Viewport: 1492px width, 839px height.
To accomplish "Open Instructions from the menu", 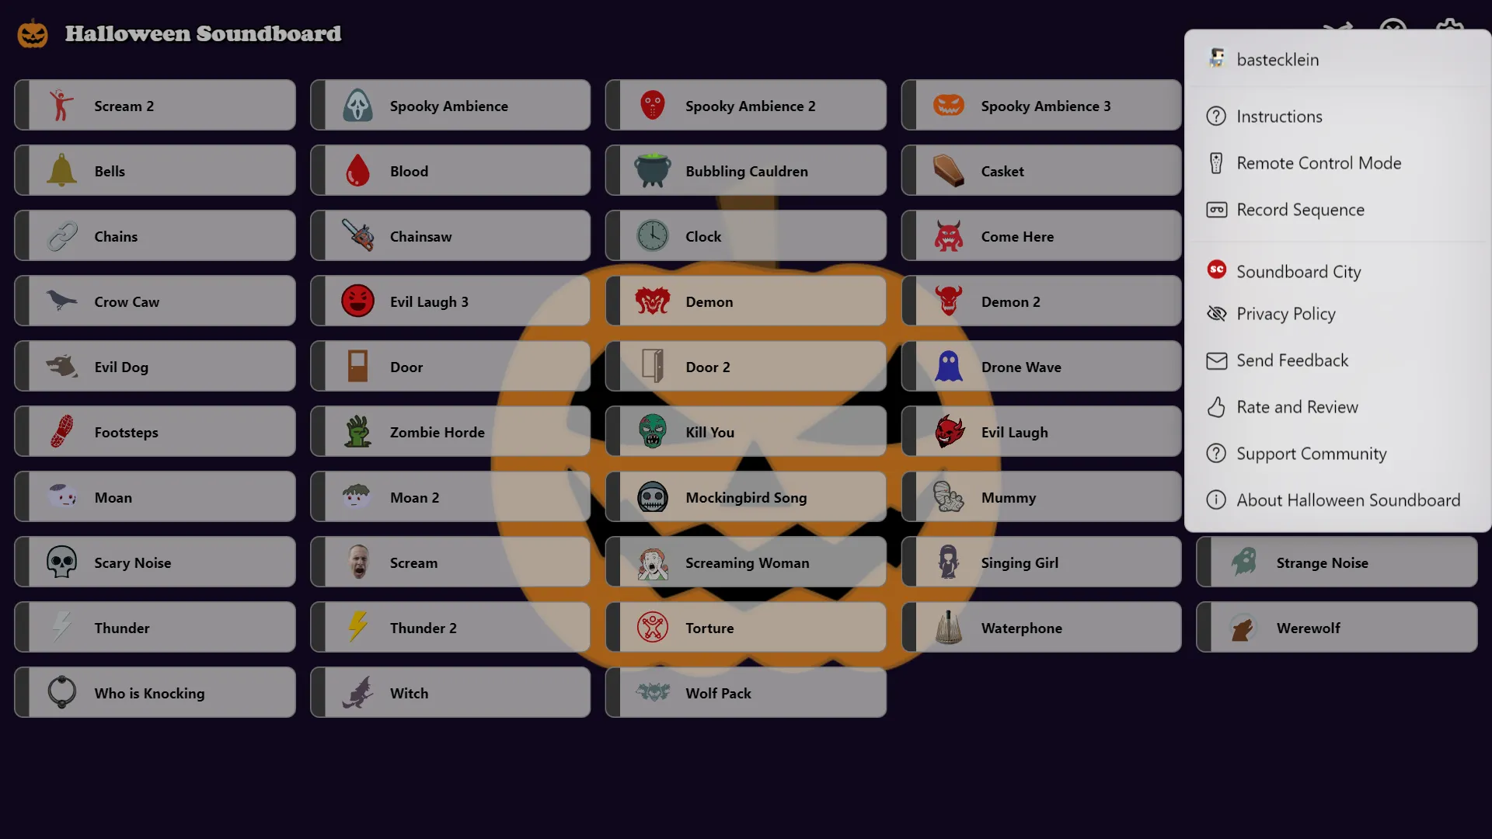I will [x=1279, y=115].
